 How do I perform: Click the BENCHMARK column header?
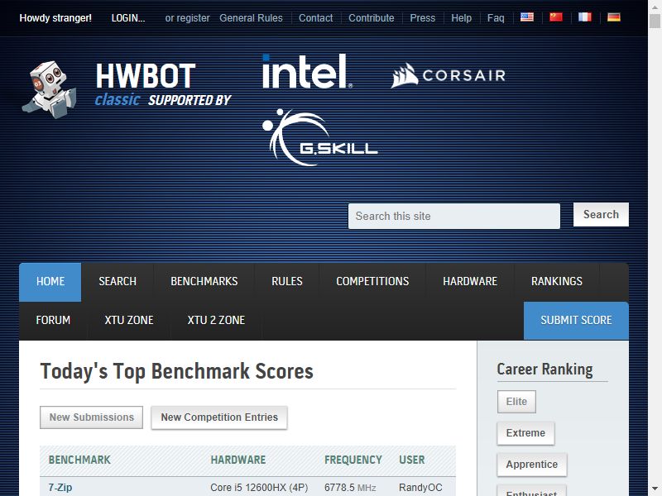79,460
